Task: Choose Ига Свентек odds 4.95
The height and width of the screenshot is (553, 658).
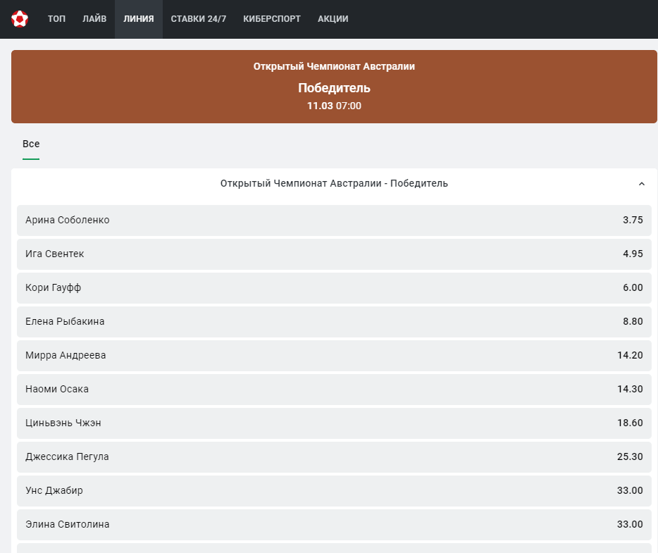Action: (334, 254)
